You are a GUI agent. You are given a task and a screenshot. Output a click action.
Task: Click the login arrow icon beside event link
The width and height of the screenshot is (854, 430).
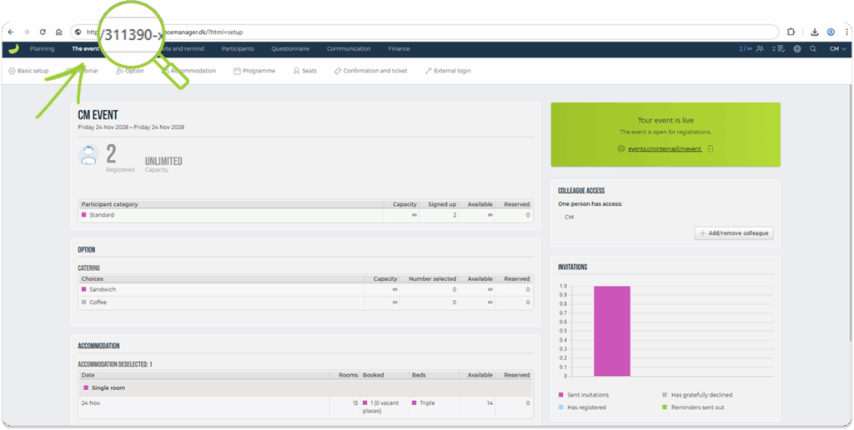point(710,148)
